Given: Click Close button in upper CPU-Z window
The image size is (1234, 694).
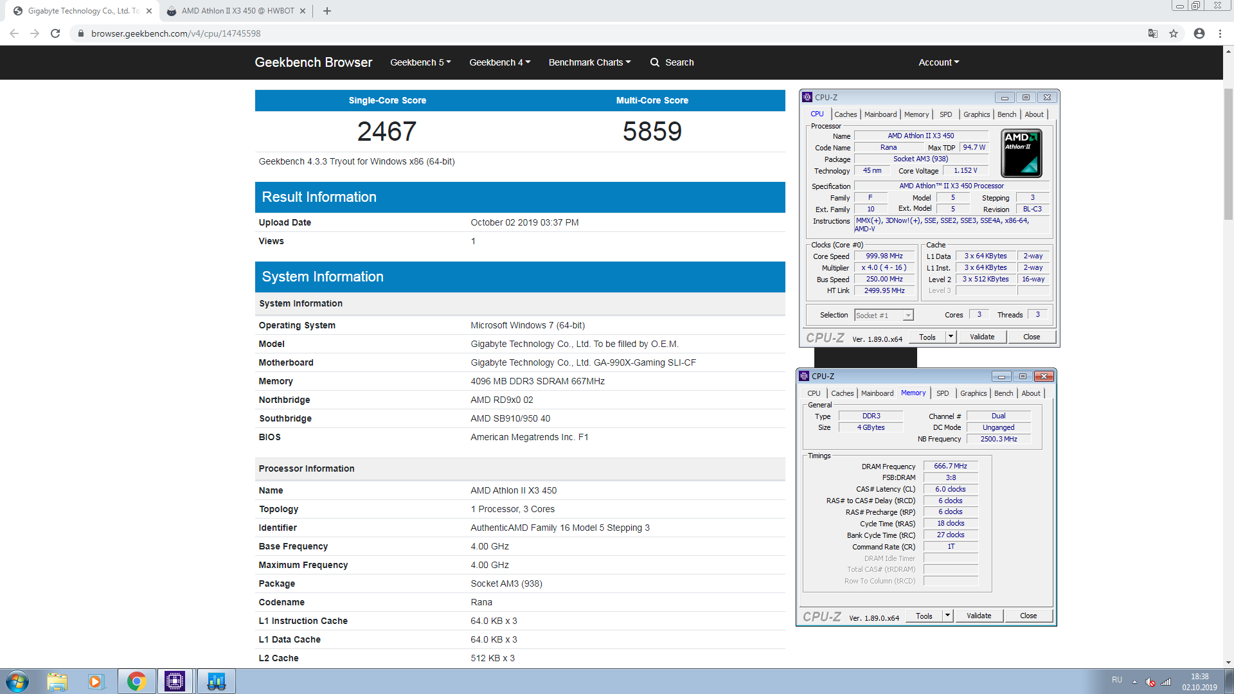Looking at the screenshot, I should point(1032,337).
